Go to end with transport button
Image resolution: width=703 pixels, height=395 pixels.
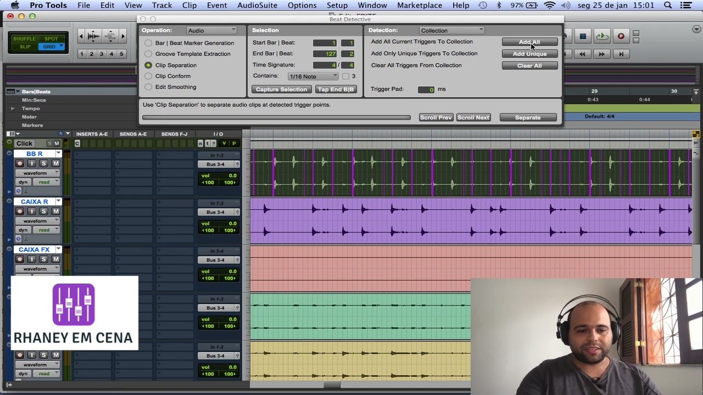pyautogui.click(x=621, y=54)
